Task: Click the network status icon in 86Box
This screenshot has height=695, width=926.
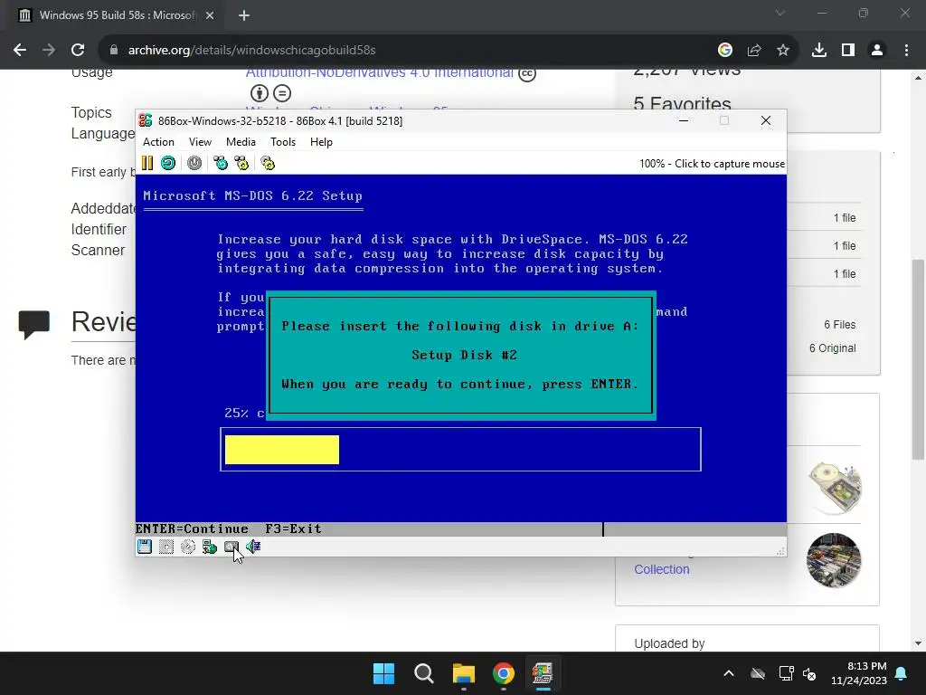Action: (210, 547)
